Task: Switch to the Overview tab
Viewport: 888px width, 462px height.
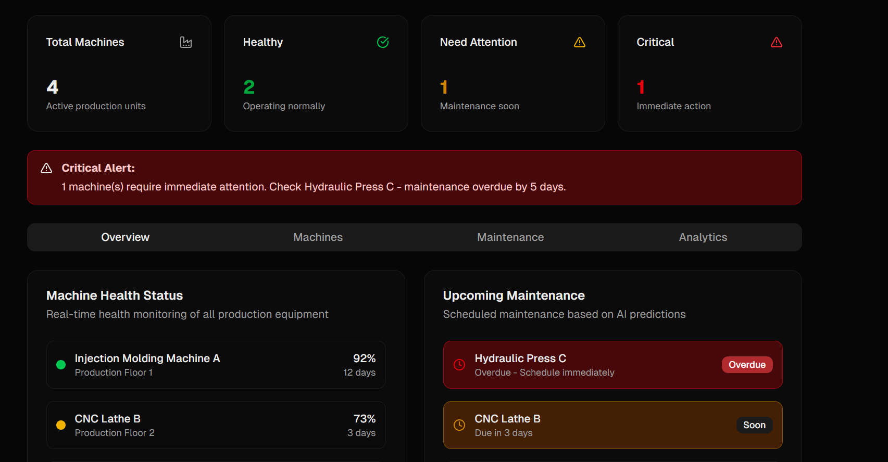Action: pos(125,237)
